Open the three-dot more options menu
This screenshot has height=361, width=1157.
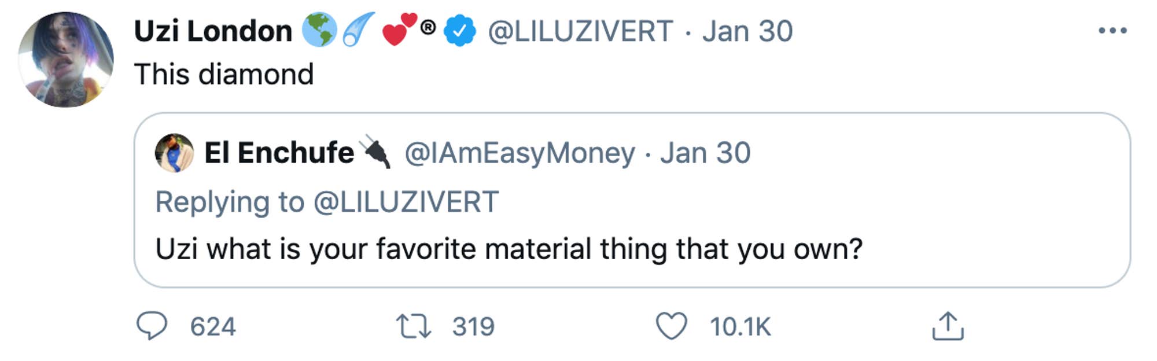(1112, 31)
